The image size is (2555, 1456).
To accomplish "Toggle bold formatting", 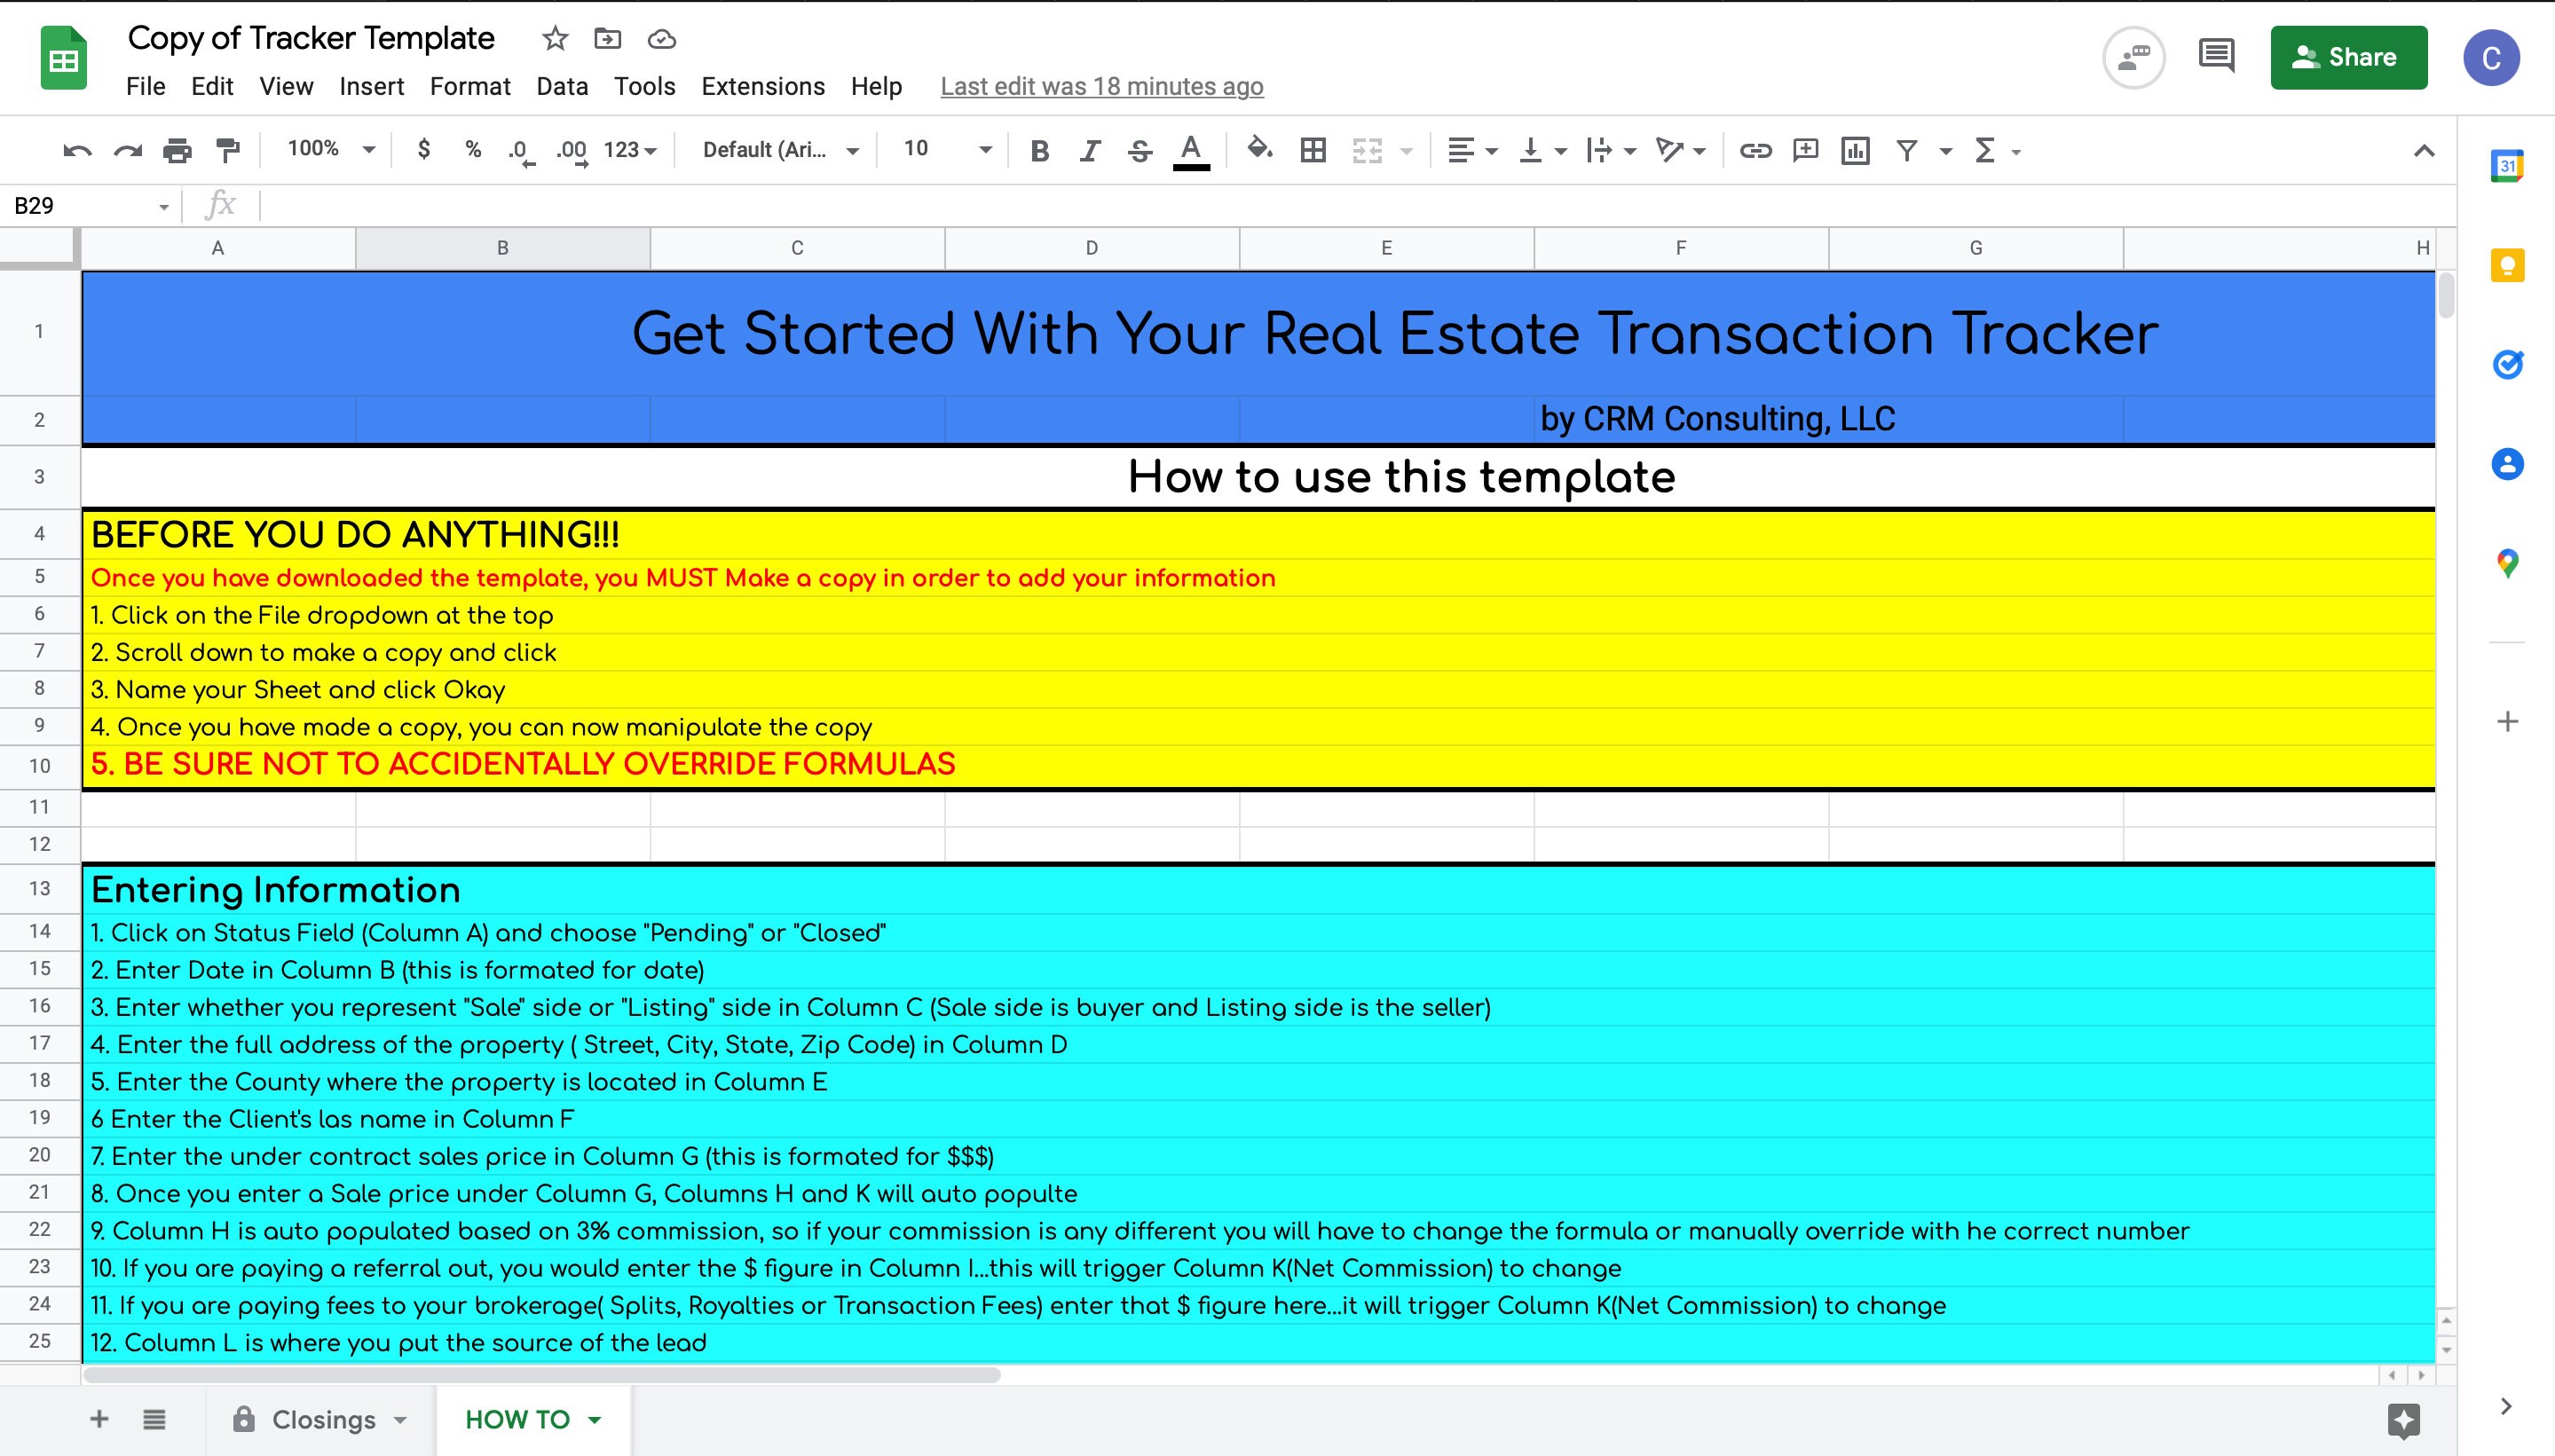I will 1040,150.
